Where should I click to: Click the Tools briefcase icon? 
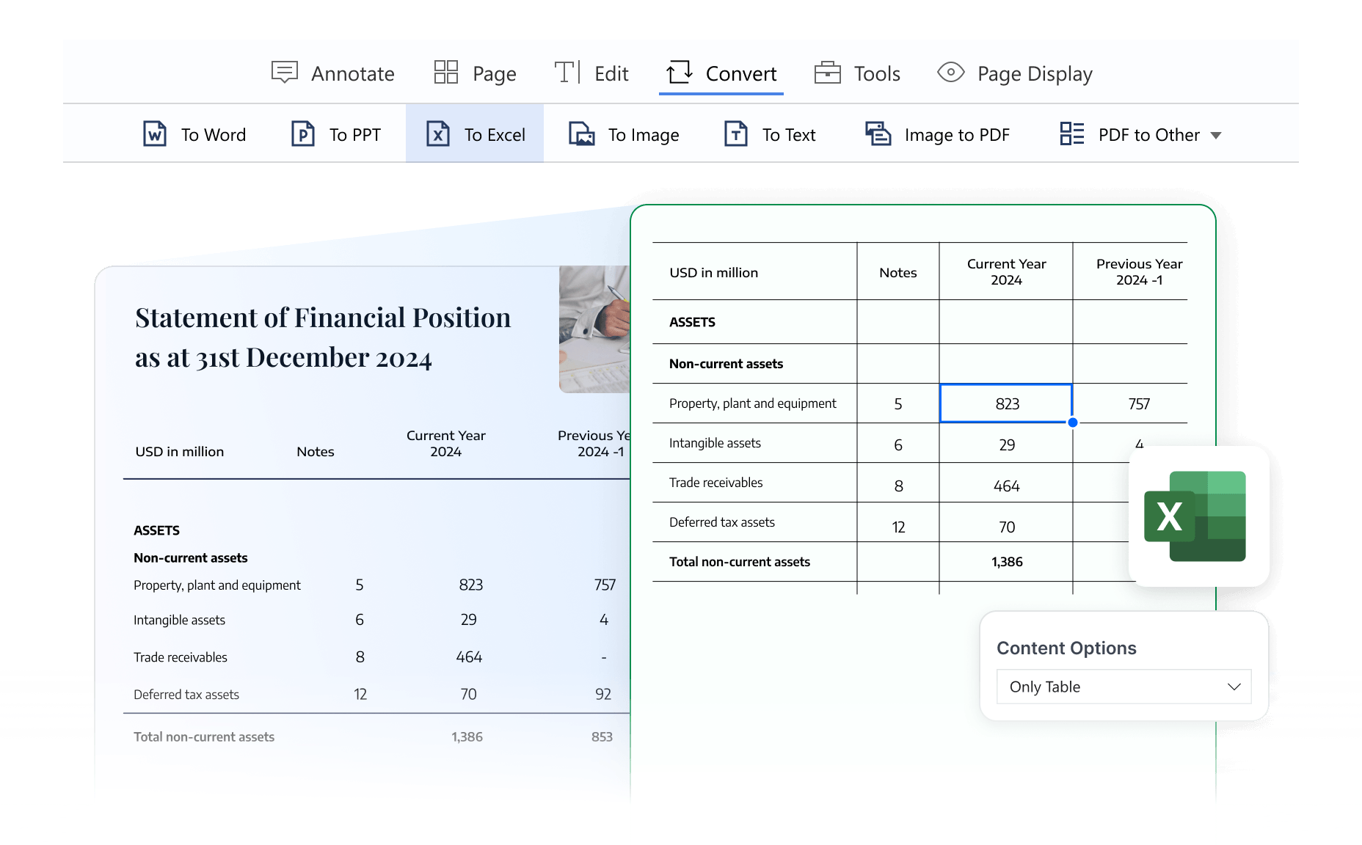pos(827,72)
